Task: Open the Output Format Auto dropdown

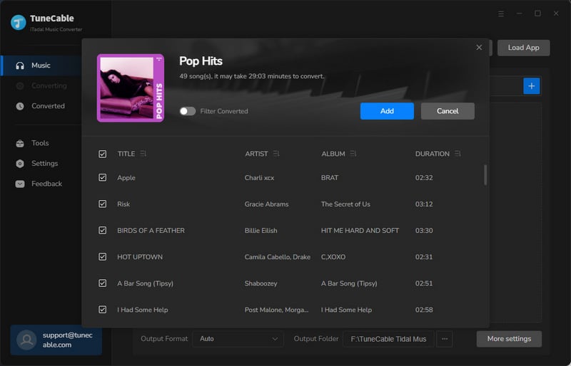Action: tap(238, 339)
